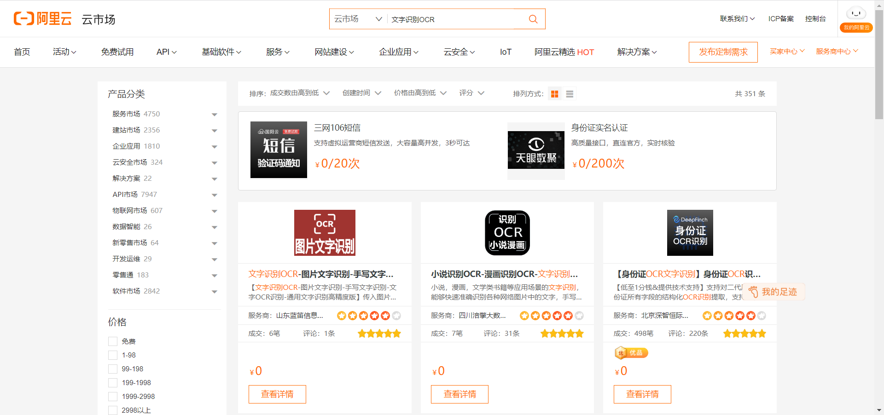Open the 控制台 link
The width and height of the screenshot is (884, 415).
(x=815, y=19)
